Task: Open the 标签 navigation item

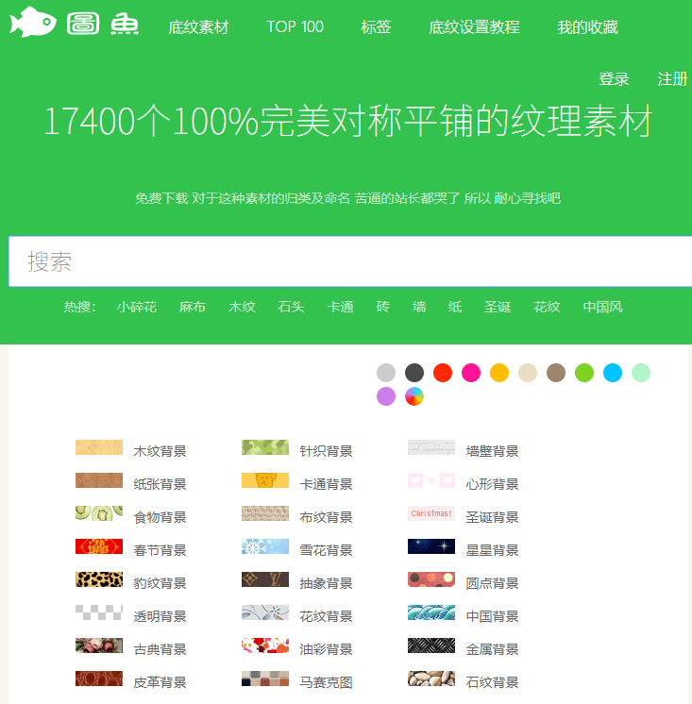Action: [x=376, y=27]
